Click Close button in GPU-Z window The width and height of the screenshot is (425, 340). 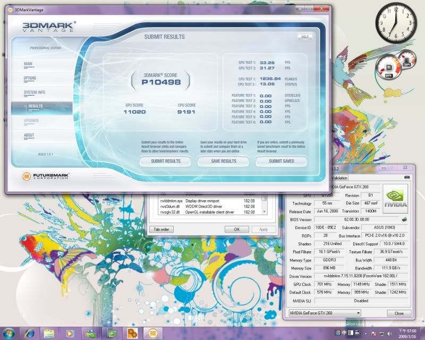click(399, 313)
